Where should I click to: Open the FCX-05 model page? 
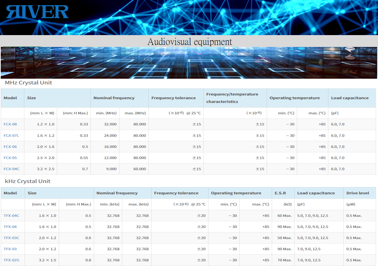point(10,158)
